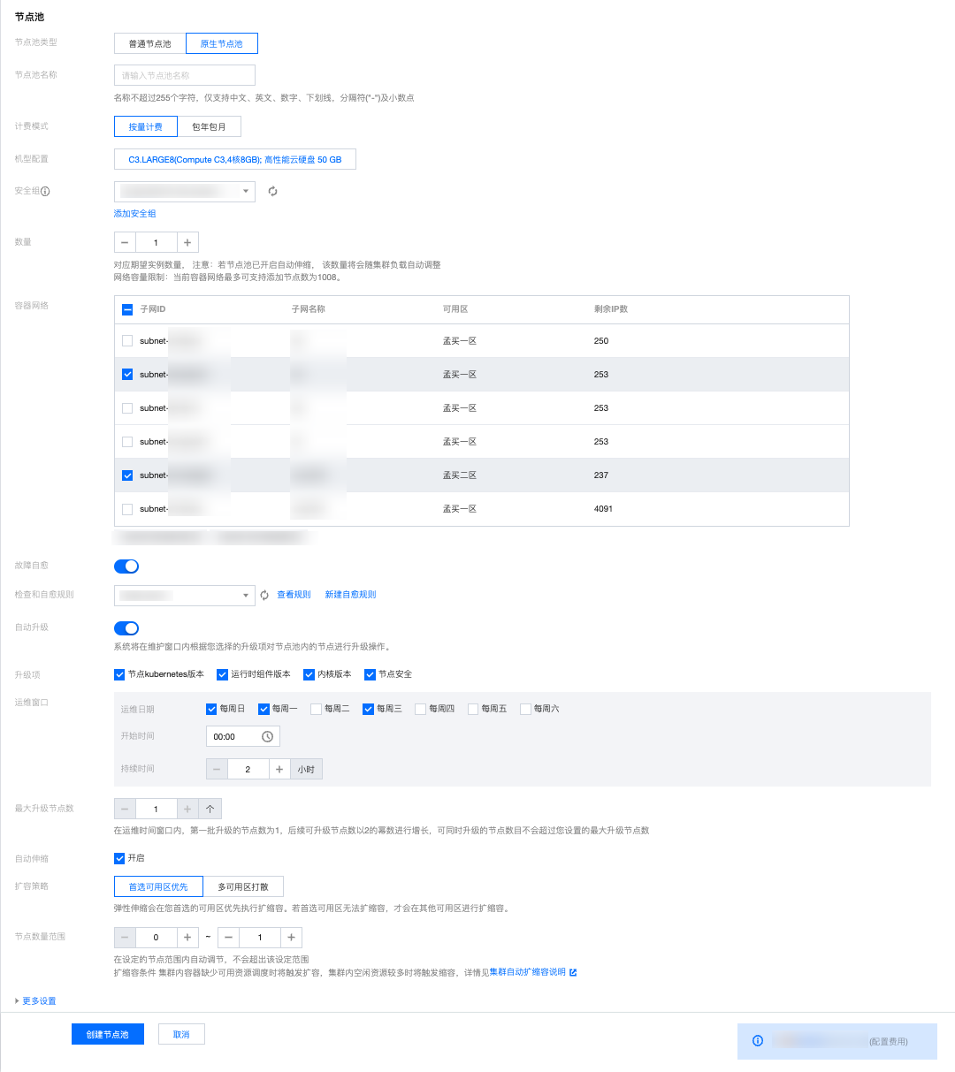
Task: Click the 创建节点池 button
Action: 107,1034
